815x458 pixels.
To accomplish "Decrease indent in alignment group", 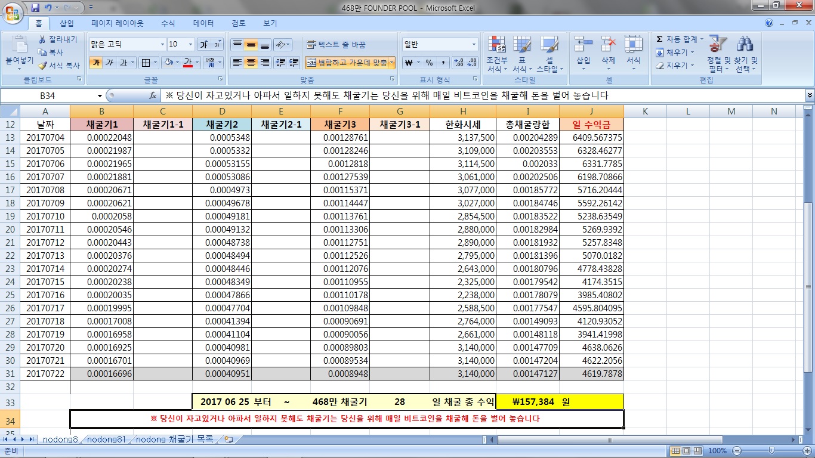I will [280, 63].
